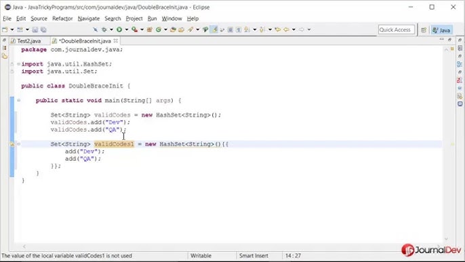Collapse the main method fold marker
Screen dimensions: 465x262
(x=19, y=100)
